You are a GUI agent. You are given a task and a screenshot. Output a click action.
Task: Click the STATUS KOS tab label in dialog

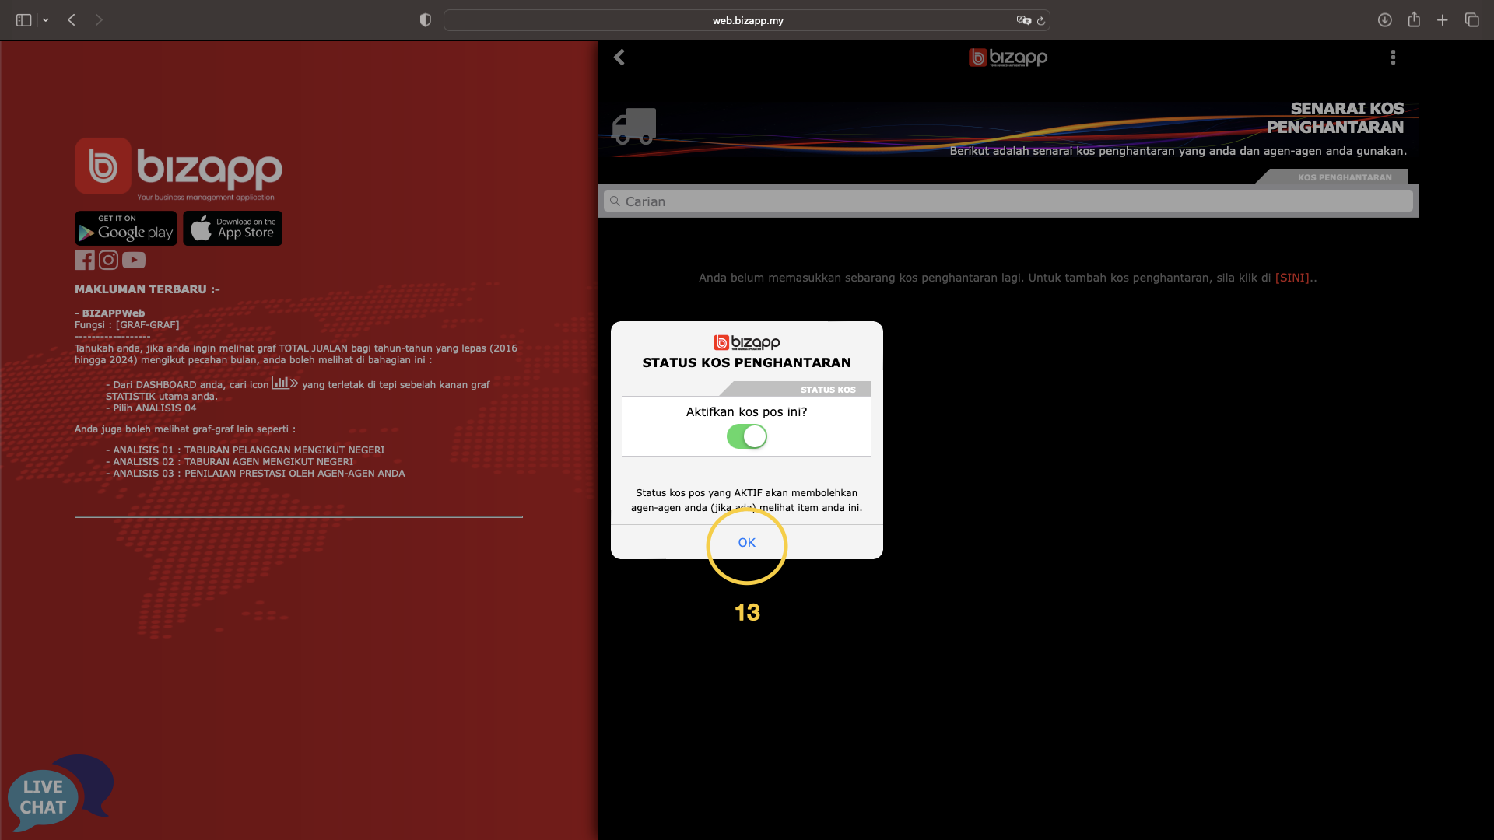coord(828,390)
